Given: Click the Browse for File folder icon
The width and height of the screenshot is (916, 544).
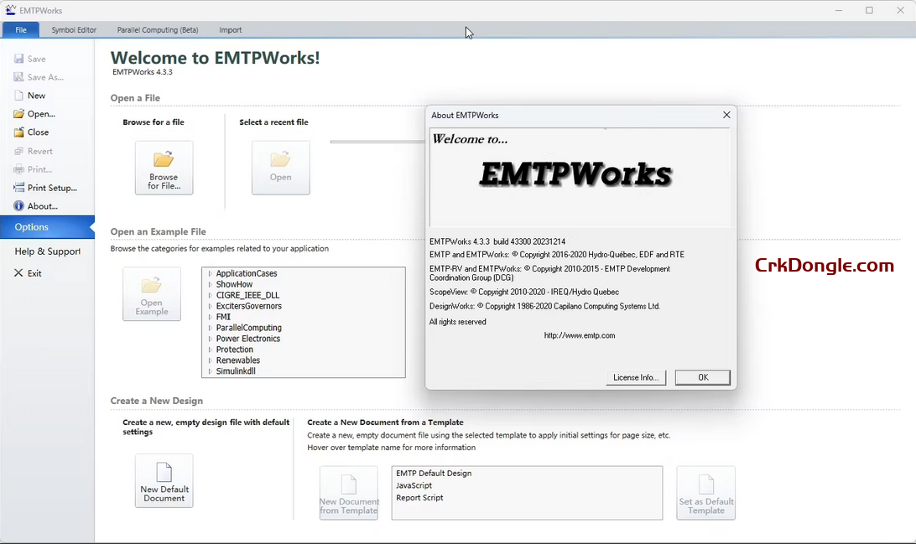Looking at the screenshot, I should [x=164, y=159].
